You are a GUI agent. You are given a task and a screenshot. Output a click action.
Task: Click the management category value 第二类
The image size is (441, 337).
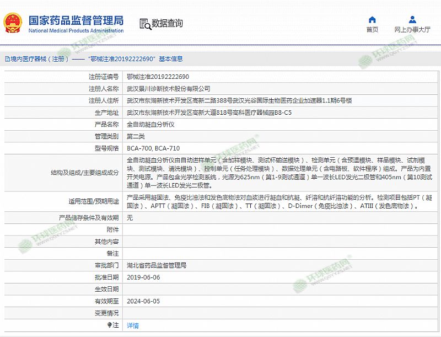pos(137,136)
